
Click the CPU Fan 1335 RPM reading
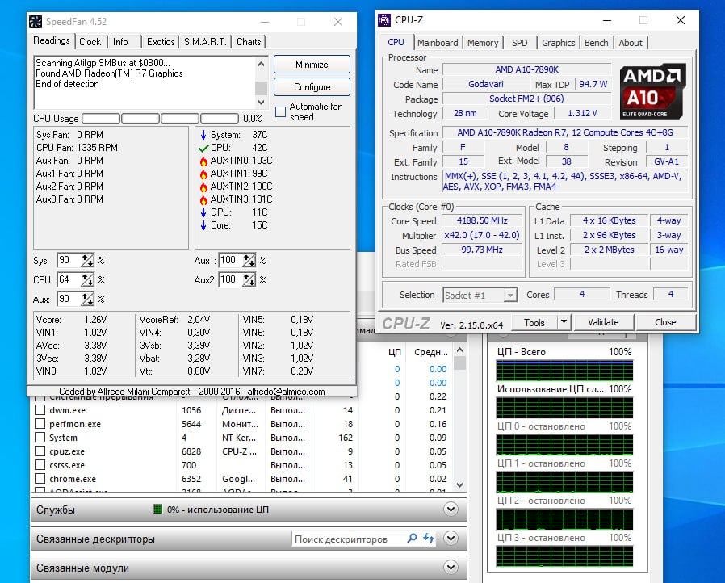tap(77, 148)
